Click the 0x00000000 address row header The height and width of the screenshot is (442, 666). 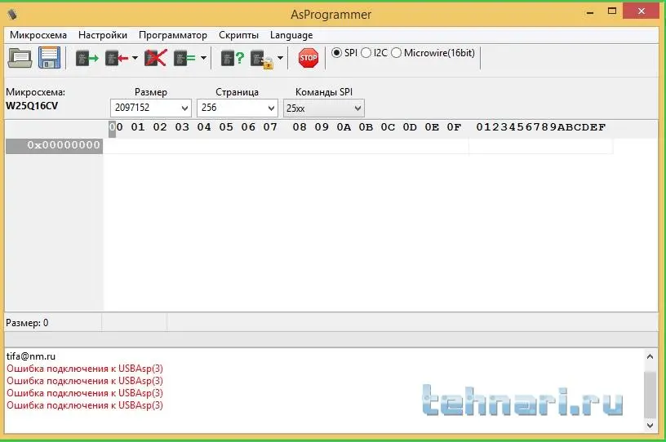point(54,145)
